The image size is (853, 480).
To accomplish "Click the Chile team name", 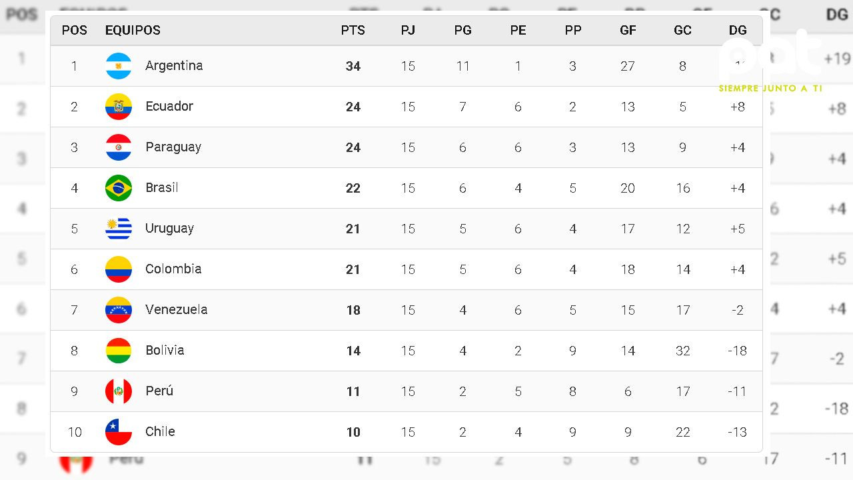I will point(160,431).
